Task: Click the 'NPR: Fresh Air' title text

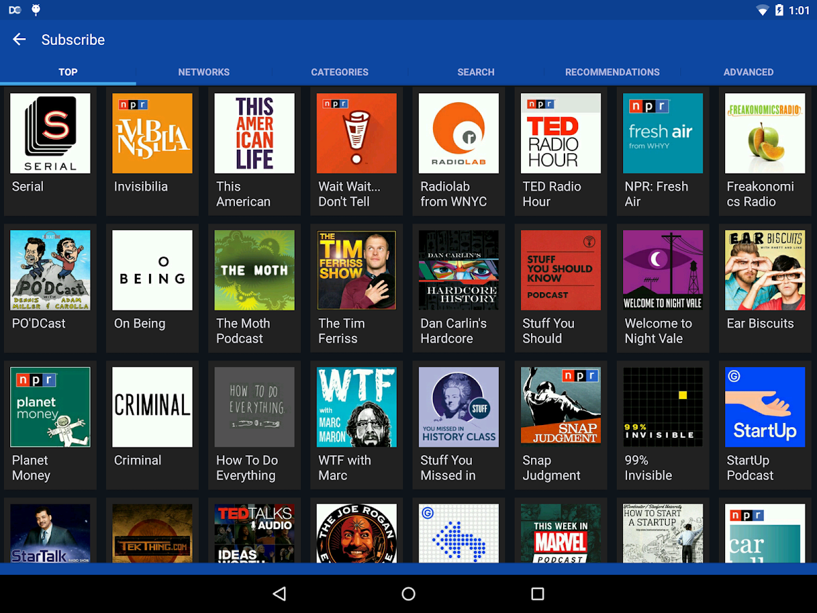Action: (656, 194)
